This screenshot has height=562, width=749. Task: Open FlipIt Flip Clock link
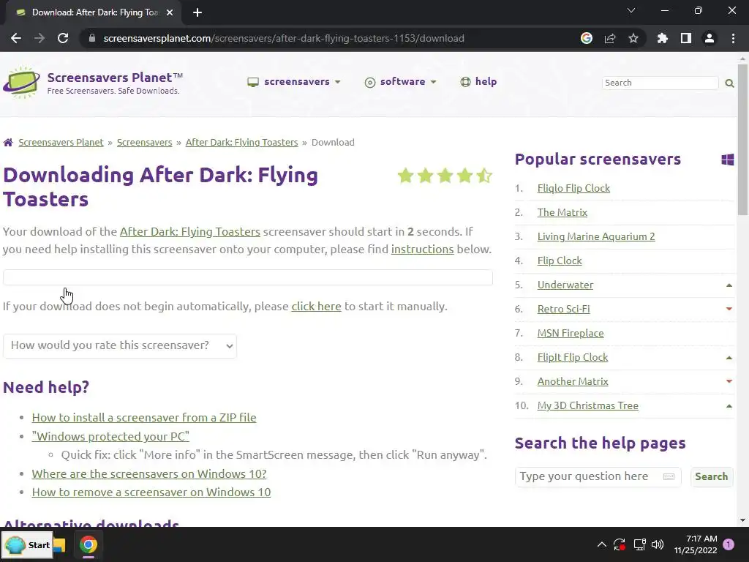click(572, 357)
